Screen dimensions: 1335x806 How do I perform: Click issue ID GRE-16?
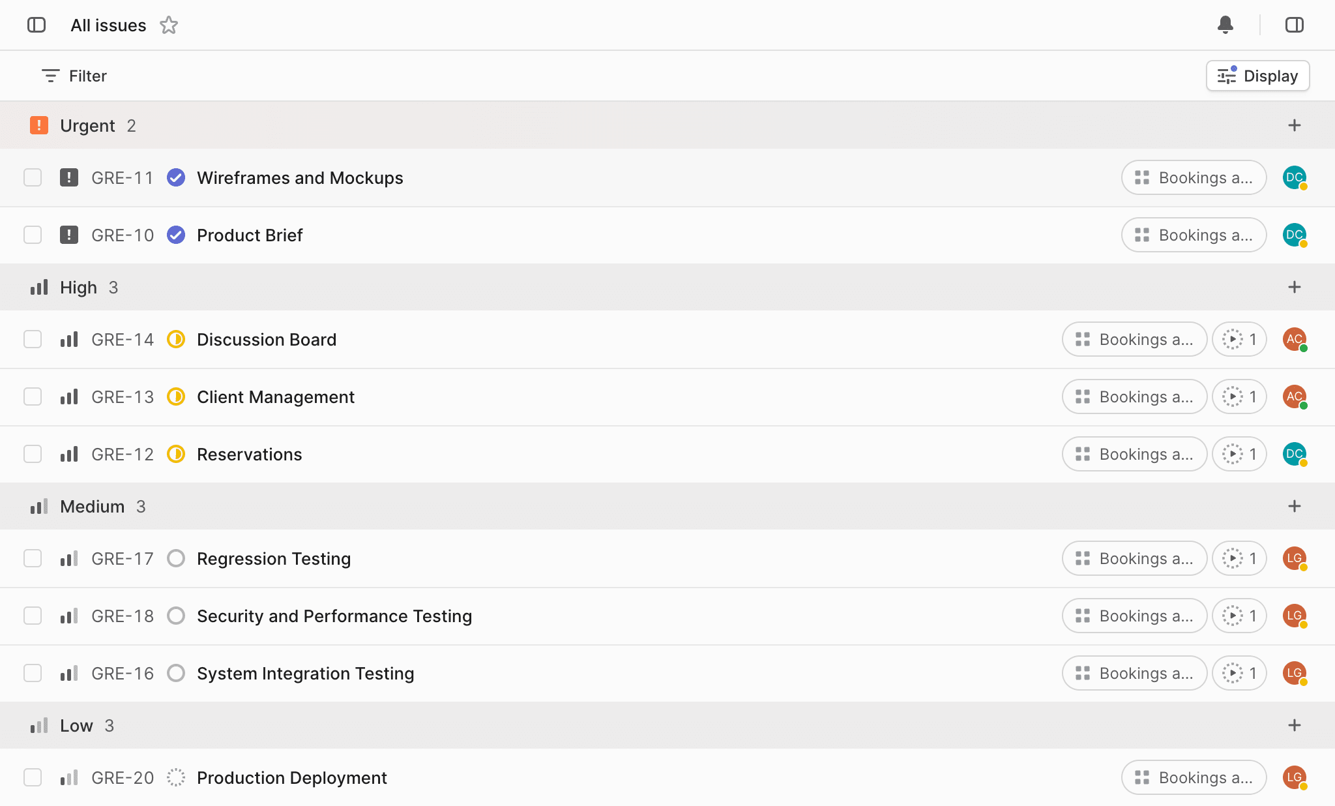point(123,673)
